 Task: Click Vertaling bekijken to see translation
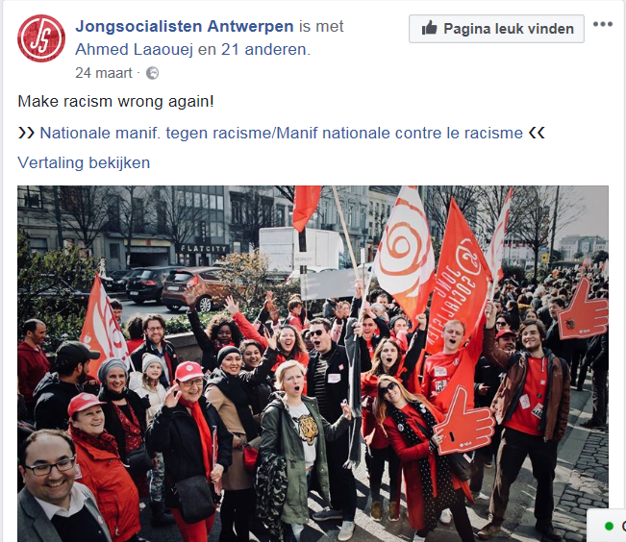point(84,162)
